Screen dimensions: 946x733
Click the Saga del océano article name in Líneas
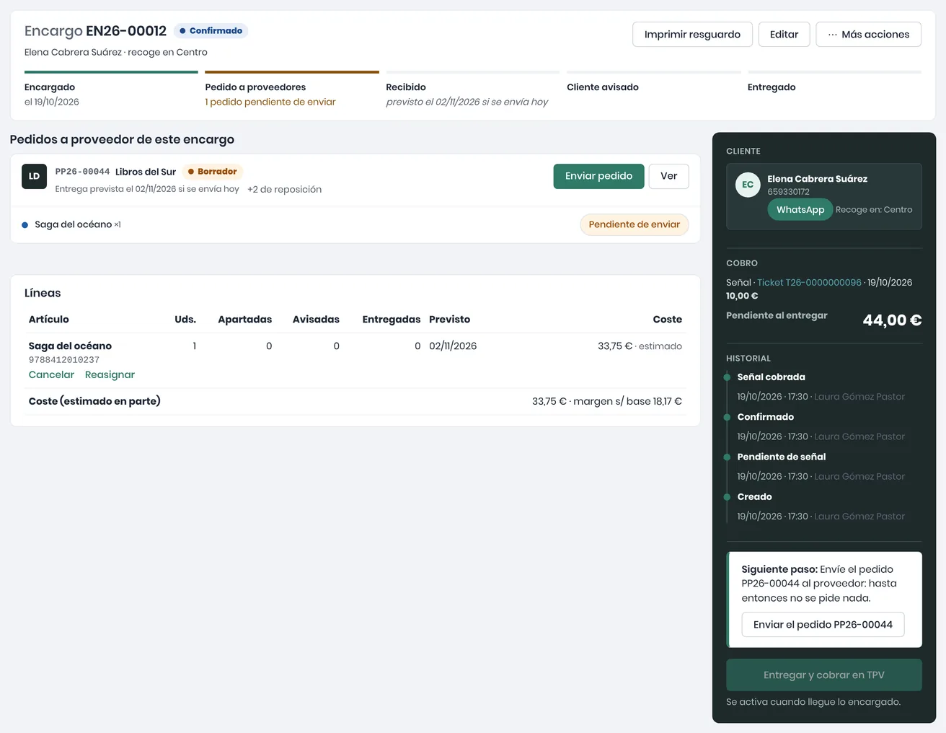pyautogui.click(x=70, y=346)
